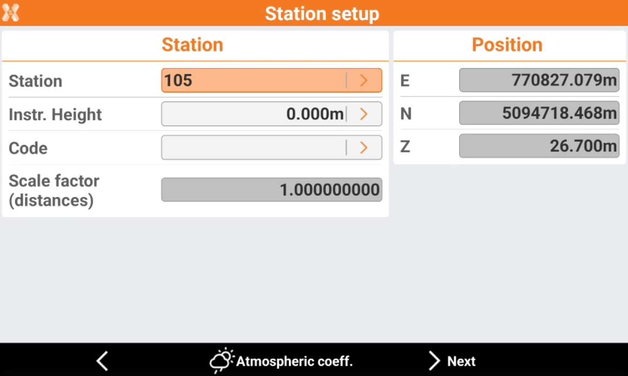Click the Position panel header
This screenshot has width=628, height=376.
point(507,45)
